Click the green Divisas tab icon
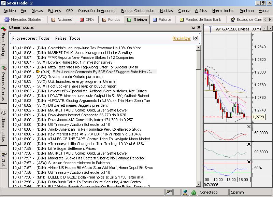Viewport: 273px width, 197px height. tap(129, 20)
